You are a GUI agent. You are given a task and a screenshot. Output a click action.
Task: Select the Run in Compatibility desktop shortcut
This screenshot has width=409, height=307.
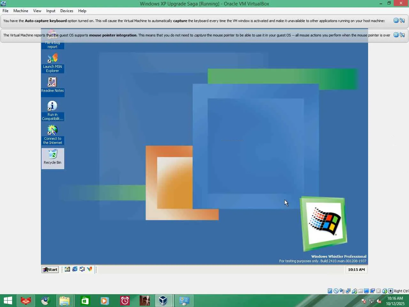(52, 110)
